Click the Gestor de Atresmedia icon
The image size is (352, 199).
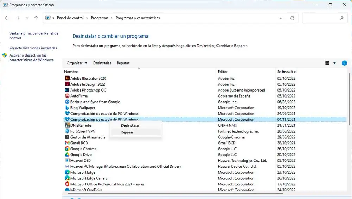coord(67,137)
